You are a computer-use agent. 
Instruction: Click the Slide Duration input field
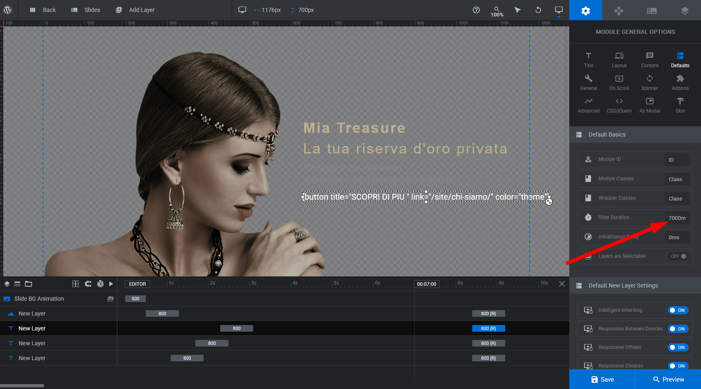click(677, 218)
